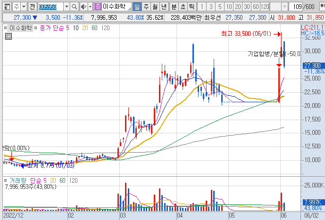This screenshot has height=220, width=325.
Task: Select the 5 interval button in toolbar
Action: click(220, 7)
